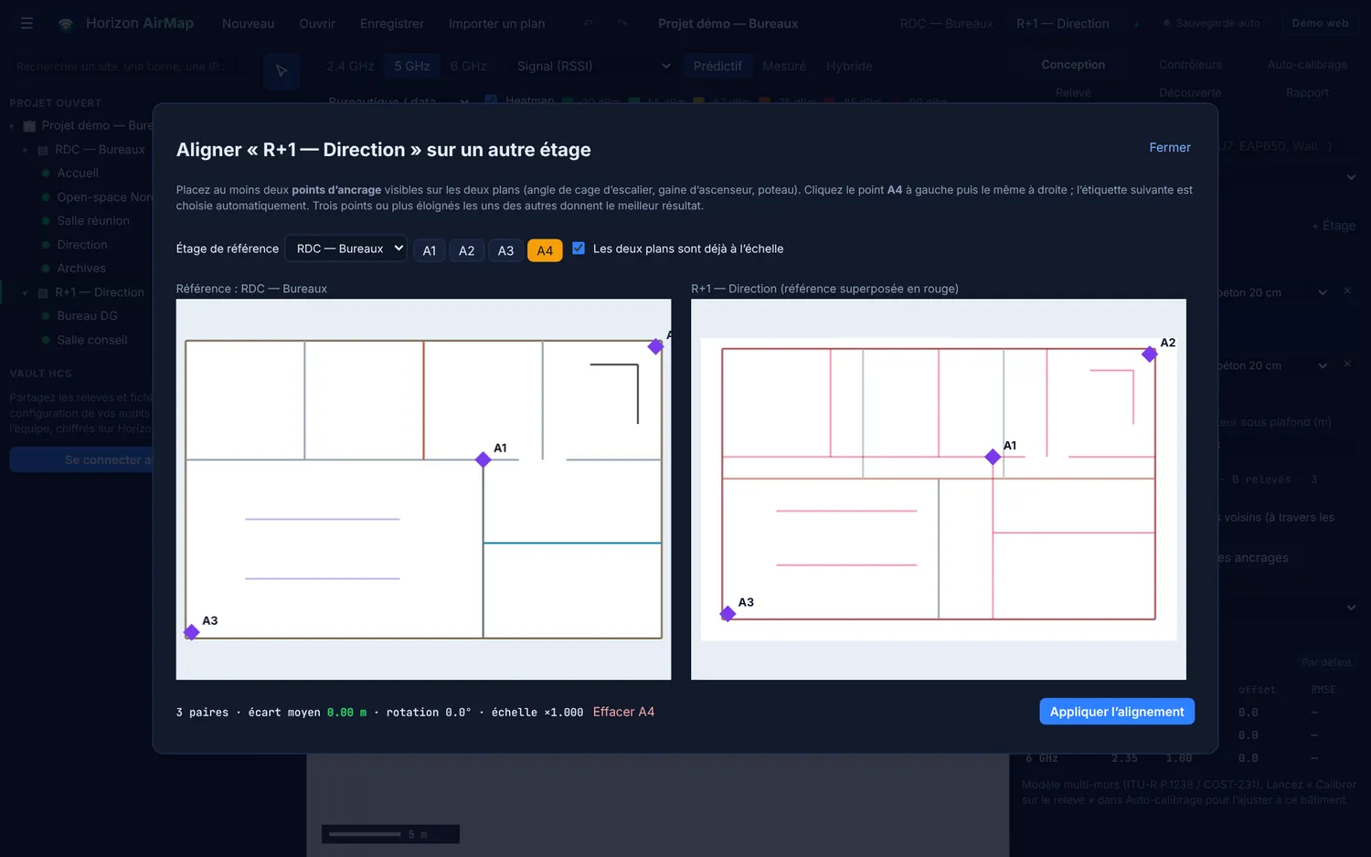Screen dimensions: 1371x857
Task: Select anchor label A3 button
Action: point(505,250)
